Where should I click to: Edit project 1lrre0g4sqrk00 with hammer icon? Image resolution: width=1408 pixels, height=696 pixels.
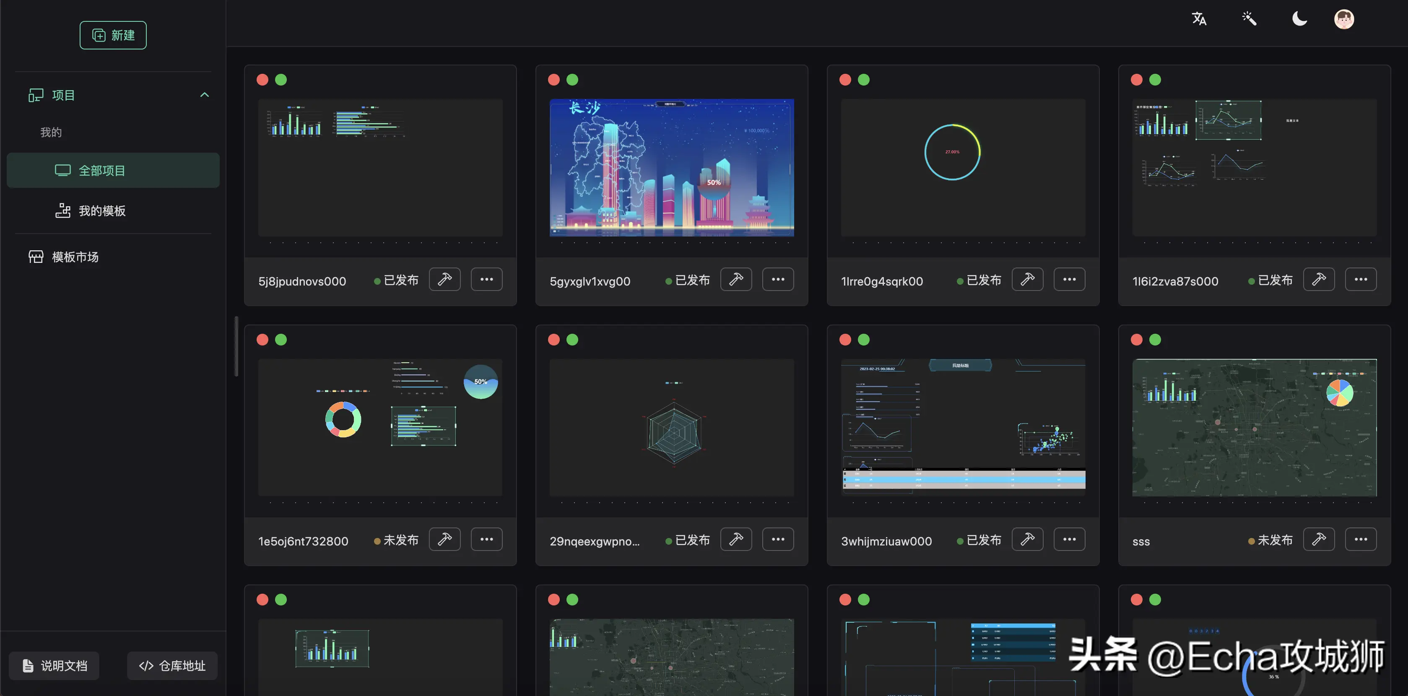1028,279
